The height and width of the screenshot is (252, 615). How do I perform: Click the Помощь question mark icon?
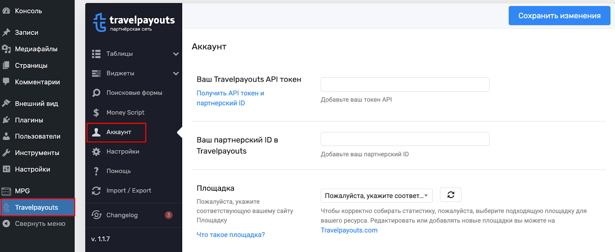(96, 171)
